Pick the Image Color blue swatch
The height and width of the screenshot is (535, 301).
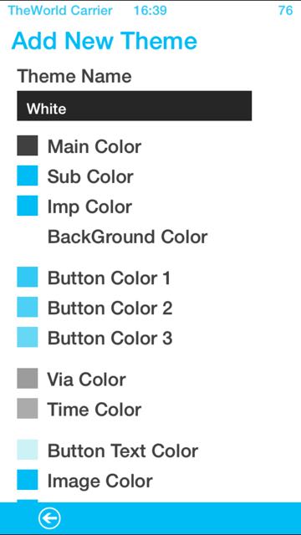pos(28,480)
